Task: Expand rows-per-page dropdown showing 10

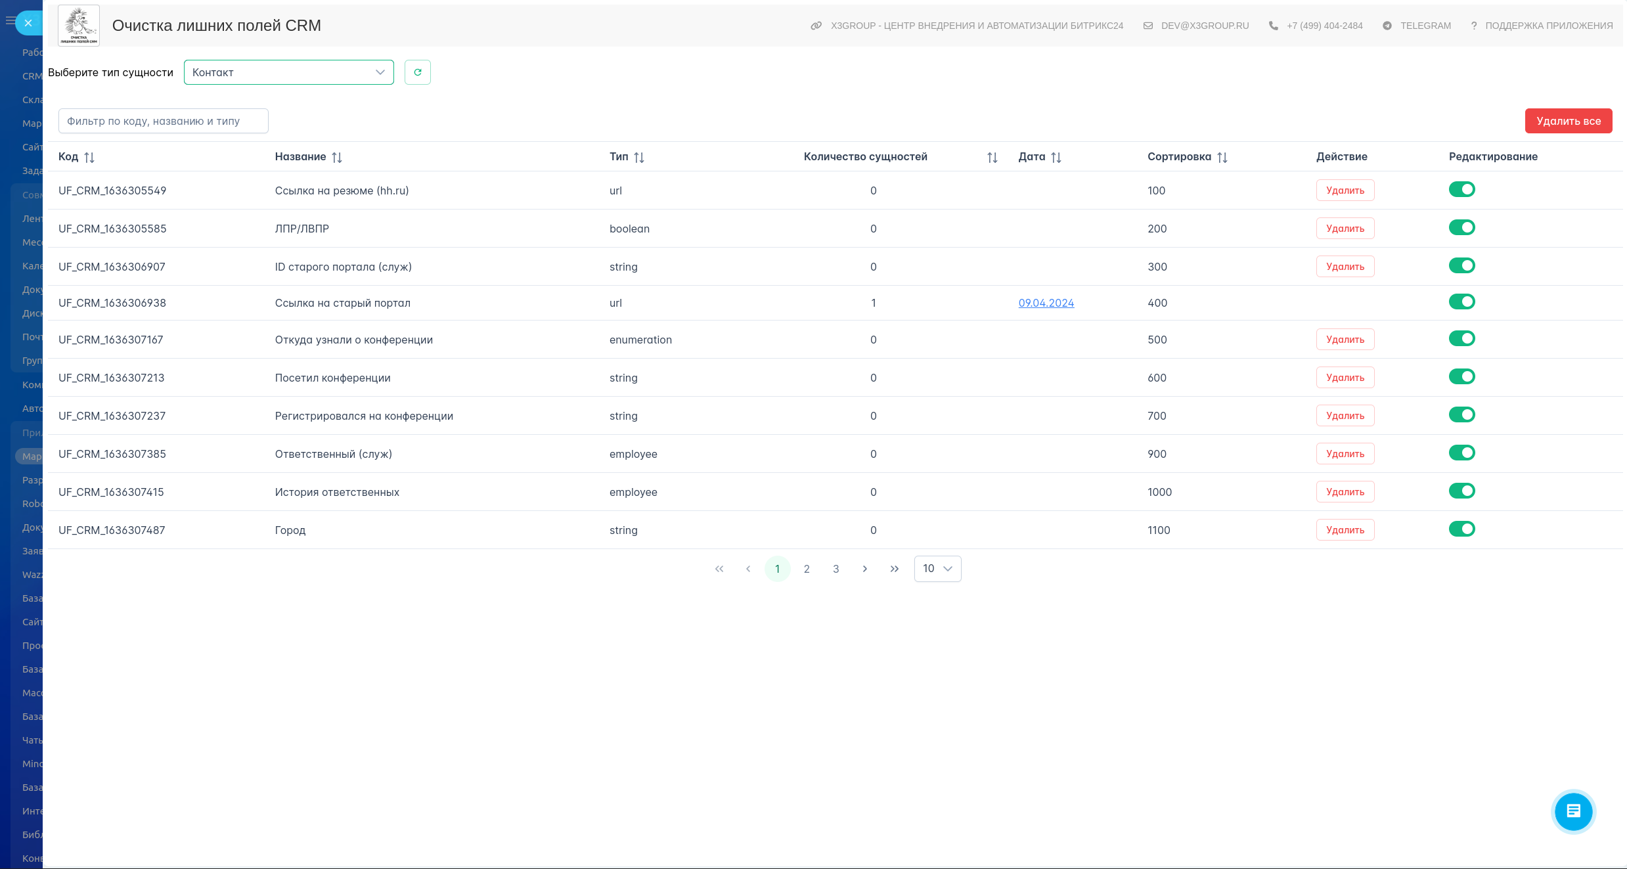Action: pos(937,569)
